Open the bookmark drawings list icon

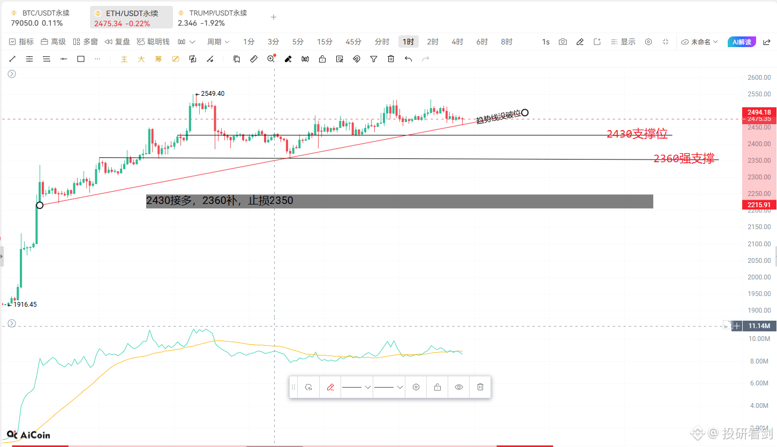pos(237,59)
